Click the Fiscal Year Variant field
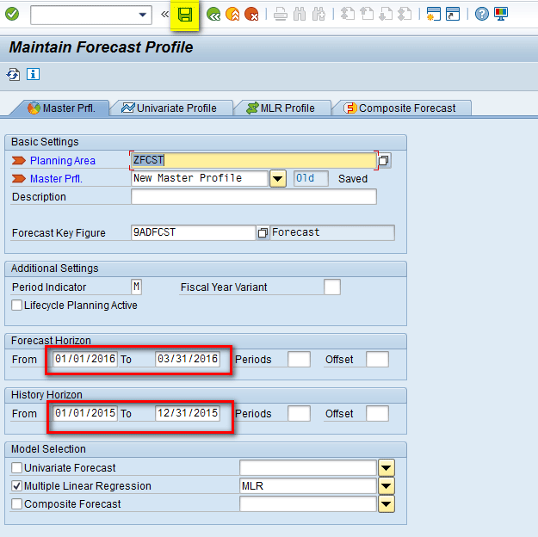 tap(332, 287)
